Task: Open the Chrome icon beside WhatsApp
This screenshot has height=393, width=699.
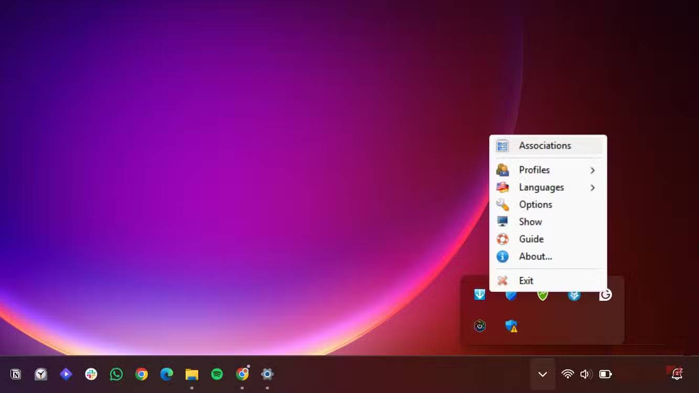Action: click(x=142, y=374)
